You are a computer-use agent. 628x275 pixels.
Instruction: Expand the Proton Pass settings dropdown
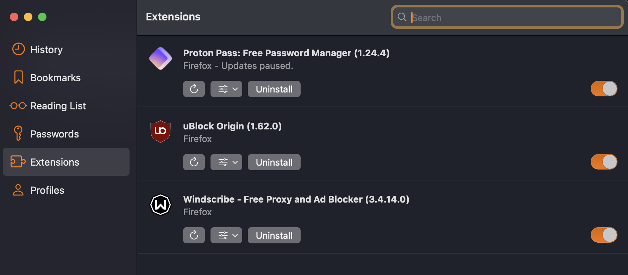click(226, 89)
